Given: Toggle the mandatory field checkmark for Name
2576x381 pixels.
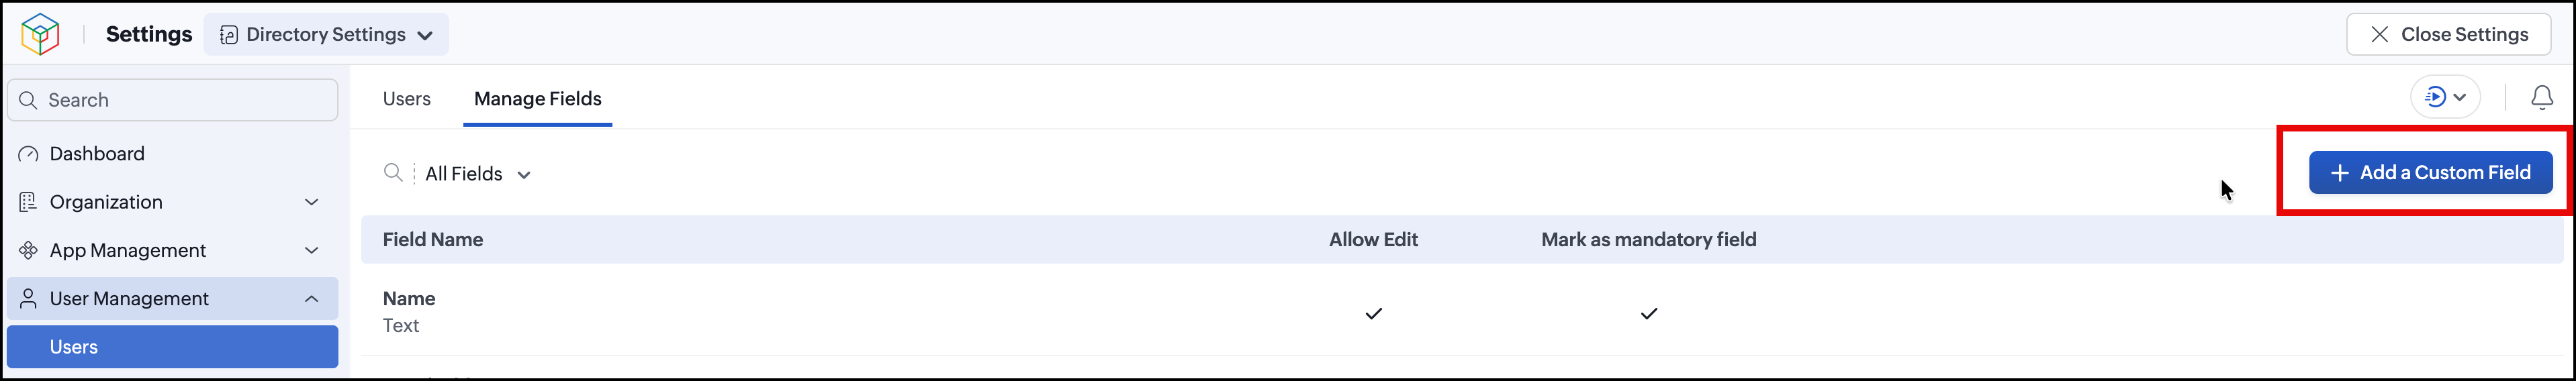Looking at the screenshot, I should pos(1649,313).
